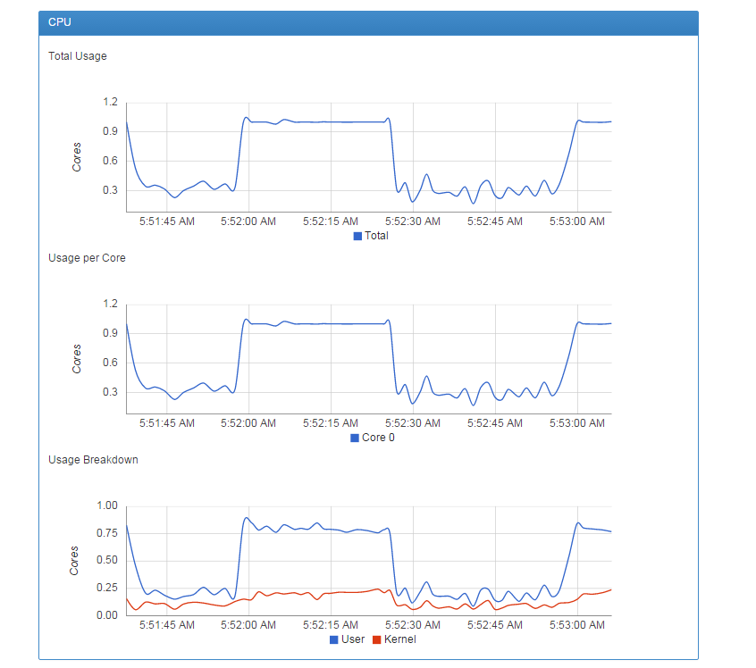
Task: Click the 1.2 axis value in Total Usage chart
Action: click(x=111, y=102)
